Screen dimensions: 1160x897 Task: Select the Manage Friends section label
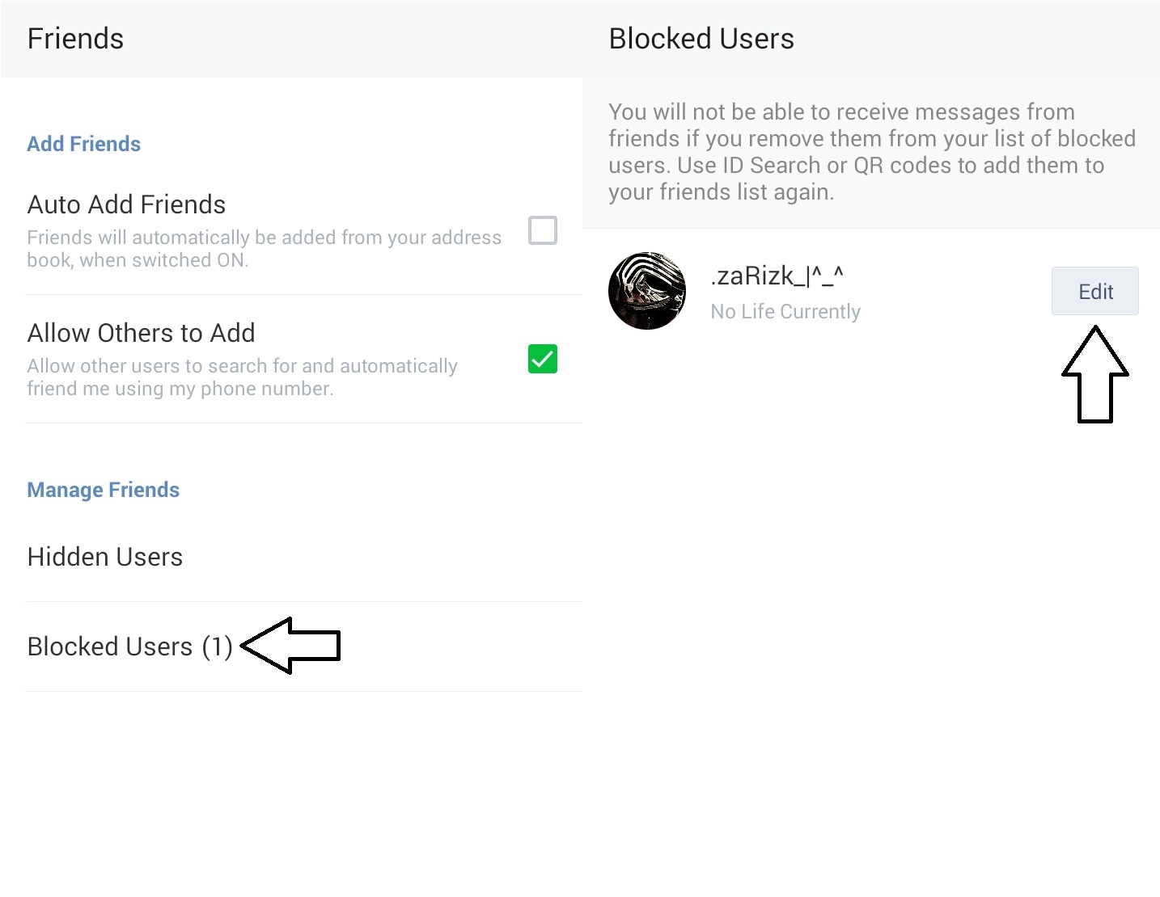tap(103, 490)
